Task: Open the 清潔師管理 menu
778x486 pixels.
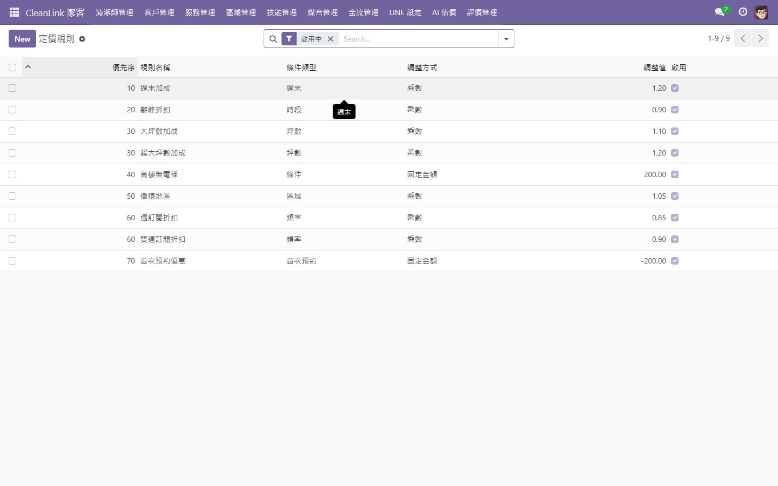Action: [x=115, y=12]
